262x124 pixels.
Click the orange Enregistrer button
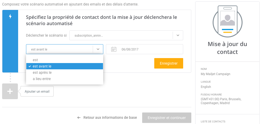tap(169, 63)
